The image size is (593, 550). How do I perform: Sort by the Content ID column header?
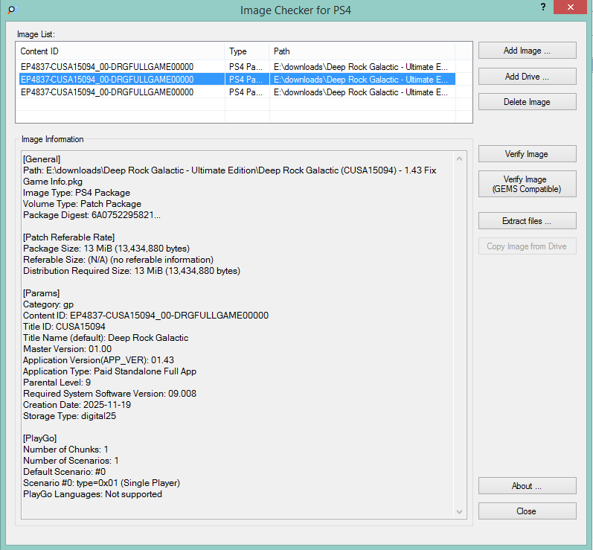(x=119, y=51)
